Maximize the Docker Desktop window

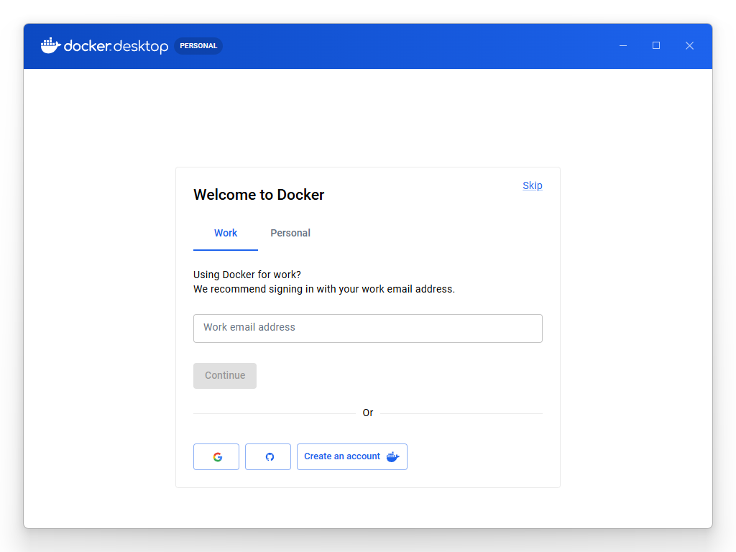tap(656, 45)
